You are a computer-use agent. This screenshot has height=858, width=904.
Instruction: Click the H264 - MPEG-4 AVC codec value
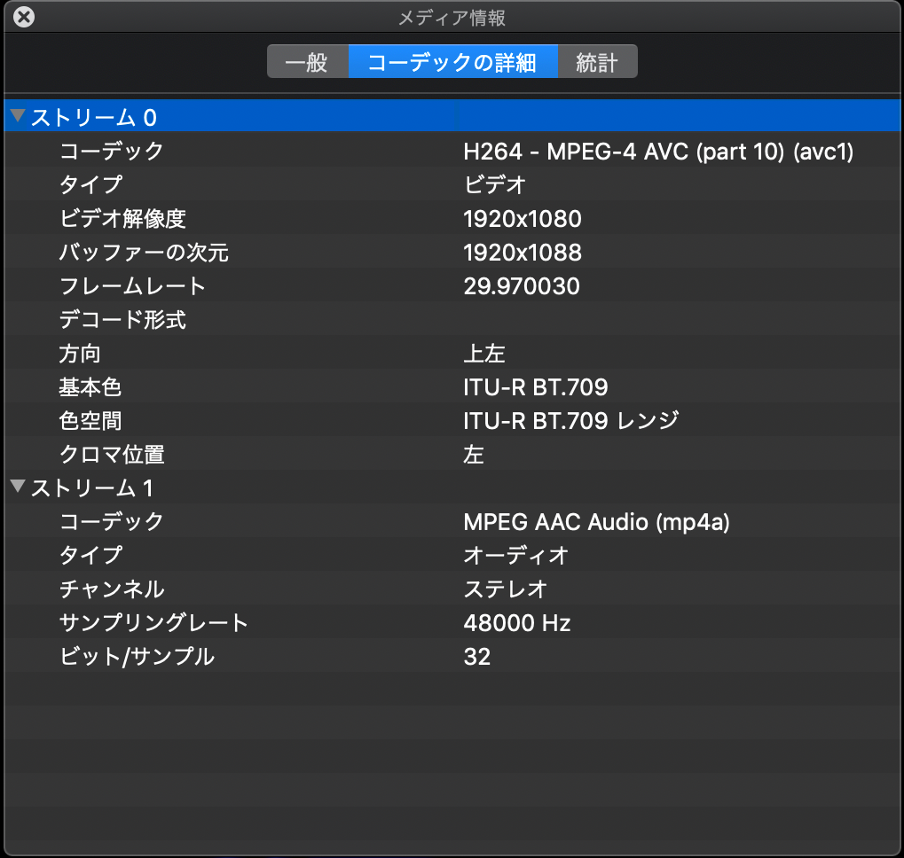657,152
